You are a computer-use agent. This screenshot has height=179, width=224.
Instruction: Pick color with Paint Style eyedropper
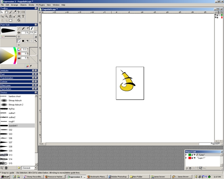coord(31,66)
